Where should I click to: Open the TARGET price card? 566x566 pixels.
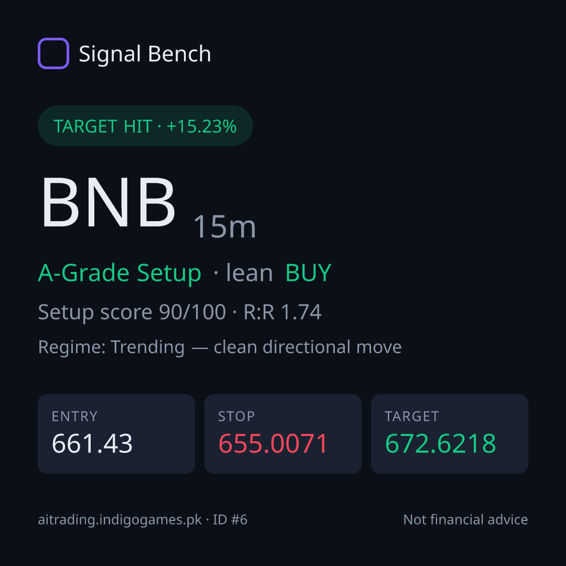pyautogui.click(x=450, y=434)
